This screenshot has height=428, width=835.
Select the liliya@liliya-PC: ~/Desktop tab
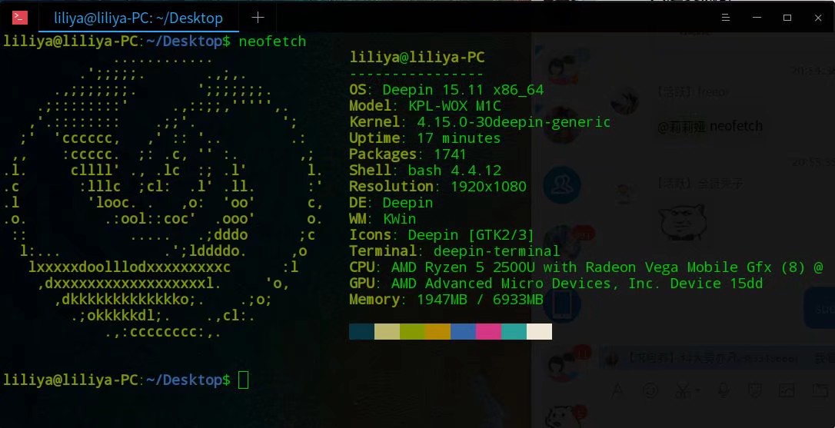coord(138,18)
